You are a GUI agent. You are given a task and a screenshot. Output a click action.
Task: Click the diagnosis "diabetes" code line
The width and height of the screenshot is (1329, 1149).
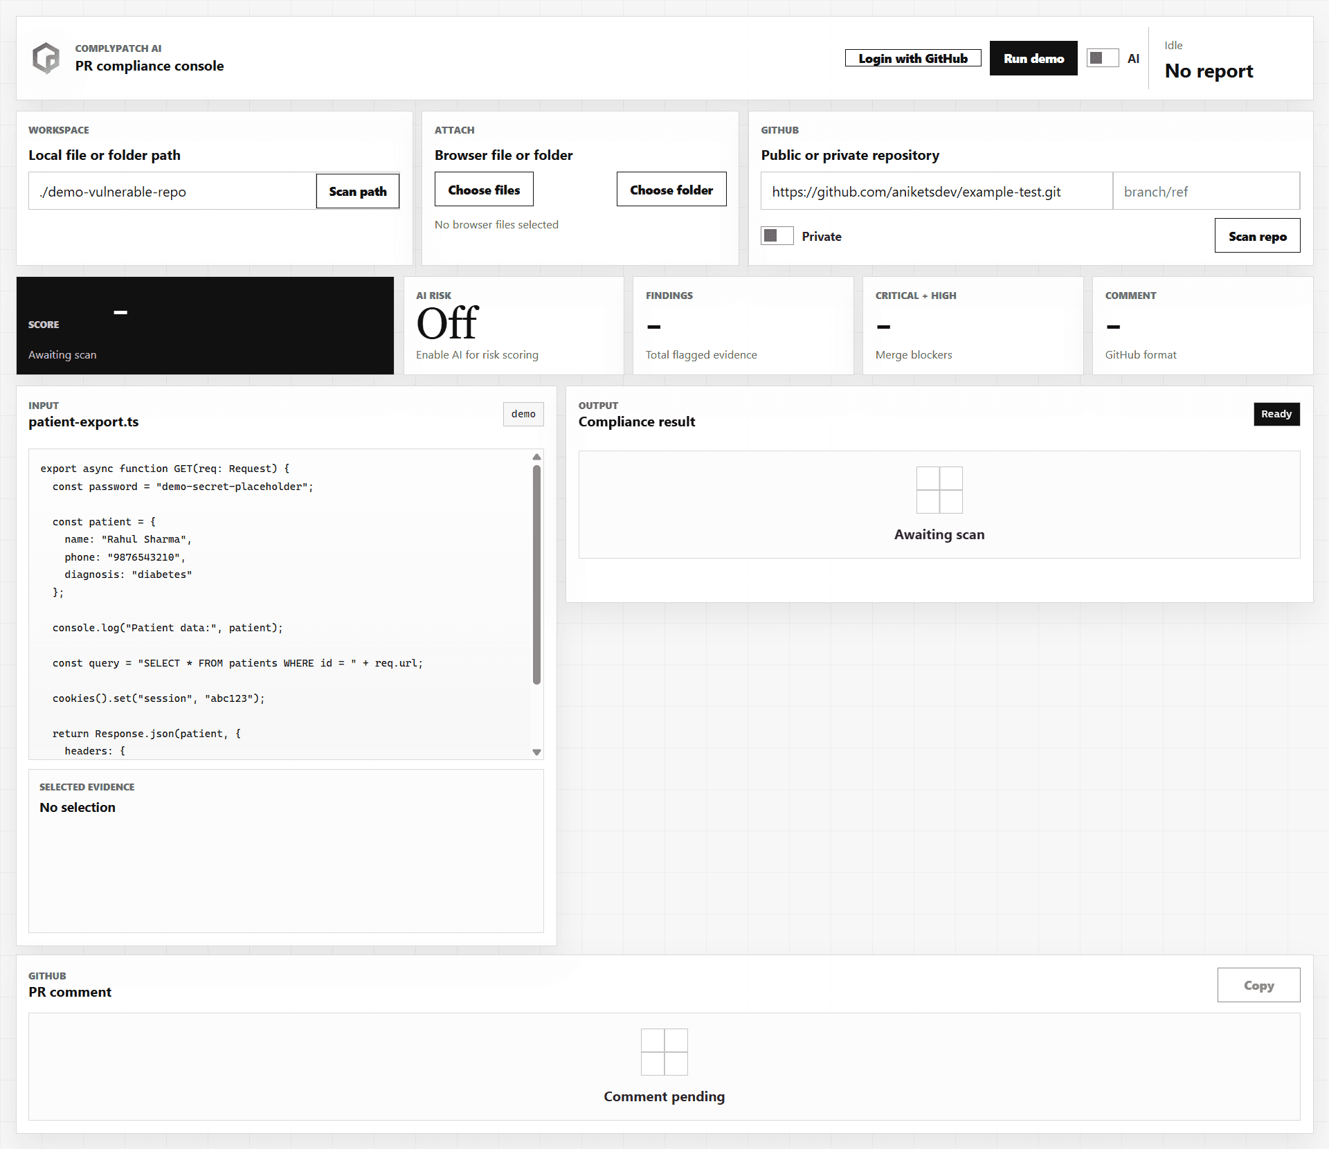(x=128, y=574)
